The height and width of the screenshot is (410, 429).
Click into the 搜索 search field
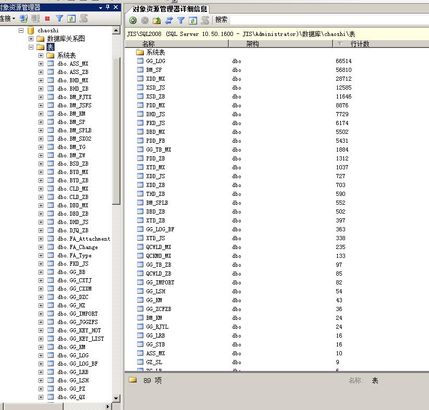(x=329, y=20)
